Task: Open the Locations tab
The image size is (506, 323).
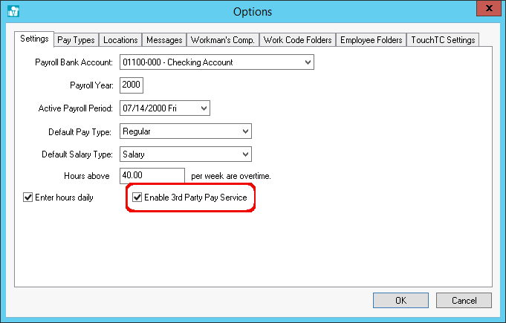Action: [120, 39]
